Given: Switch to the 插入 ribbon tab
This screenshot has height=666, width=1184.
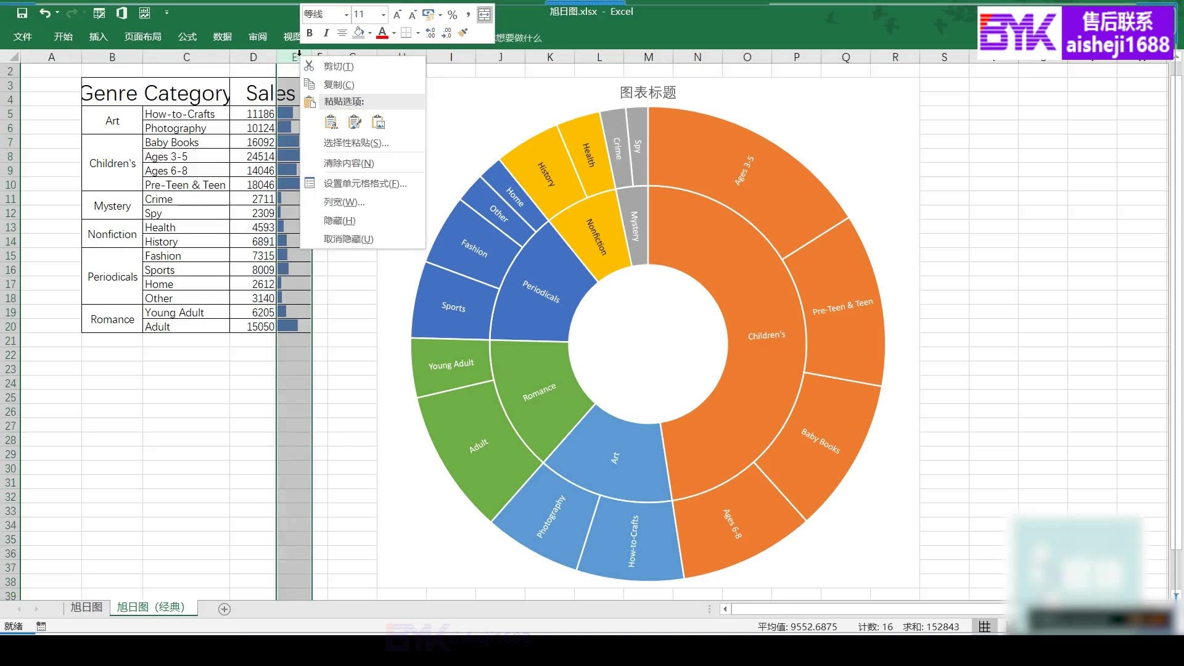Looking at the screenshot, I should (99, 37).
